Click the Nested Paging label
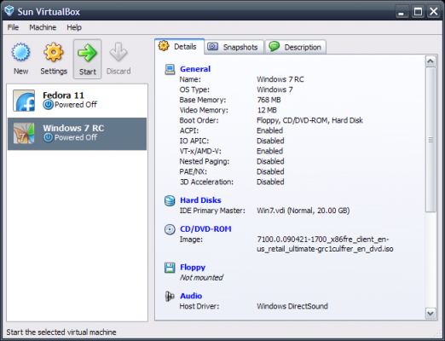The height and width of the screenshot is (341, 445). [x=205, y=161]
